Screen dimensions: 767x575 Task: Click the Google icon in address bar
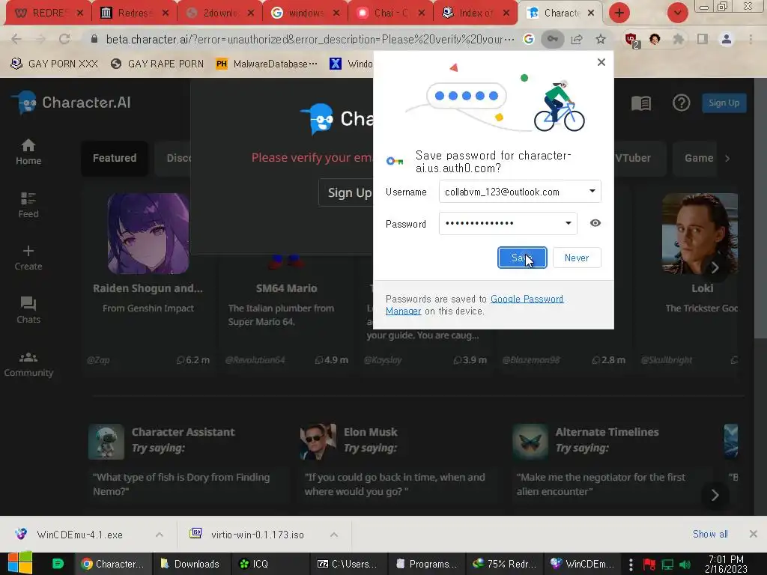pyautogui.click(x=528, y=39)
